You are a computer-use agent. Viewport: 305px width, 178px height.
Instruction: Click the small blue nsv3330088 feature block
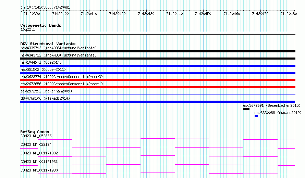click(256, 116)
